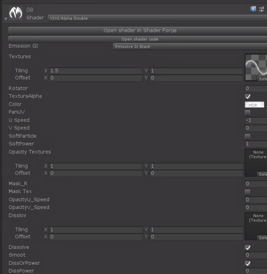Enable the PanUV checkbox

coord(248,113)
